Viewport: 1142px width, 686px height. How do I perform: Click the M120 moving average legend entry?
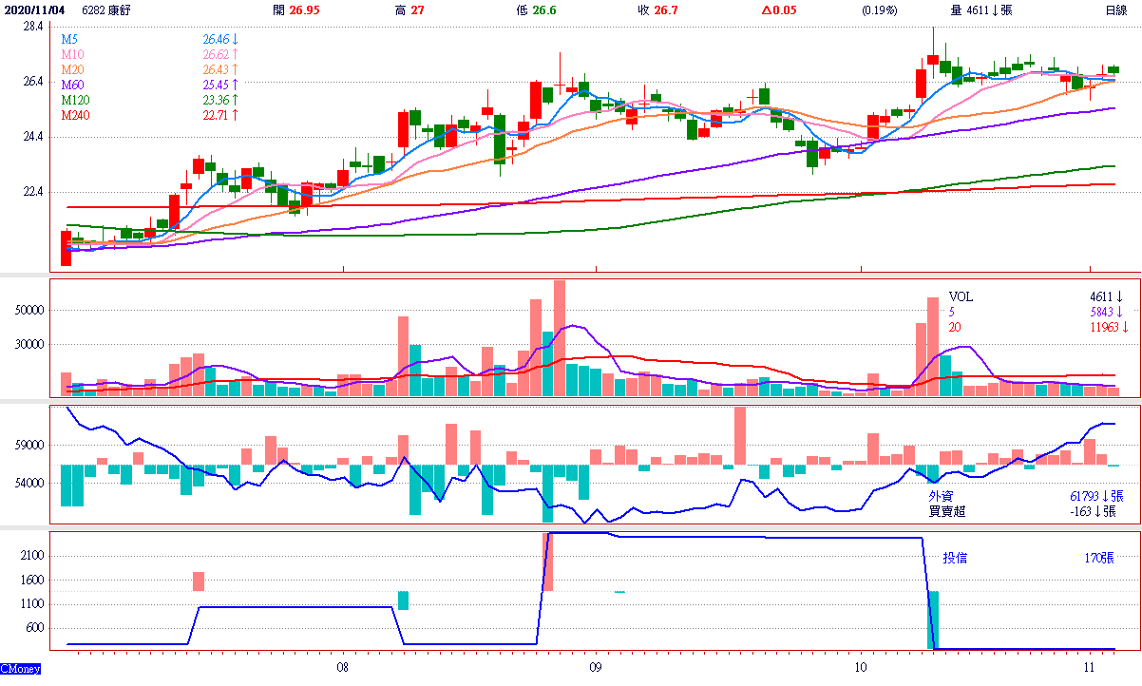(x=75, y=101)
